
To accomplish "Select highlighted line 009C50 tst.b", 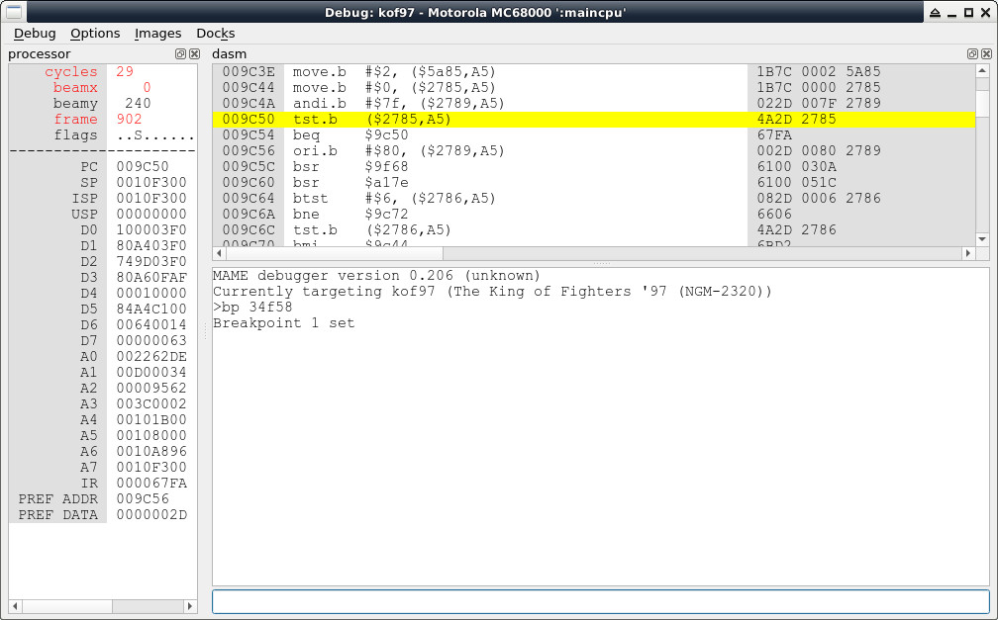I will click(x=594, y=119).
